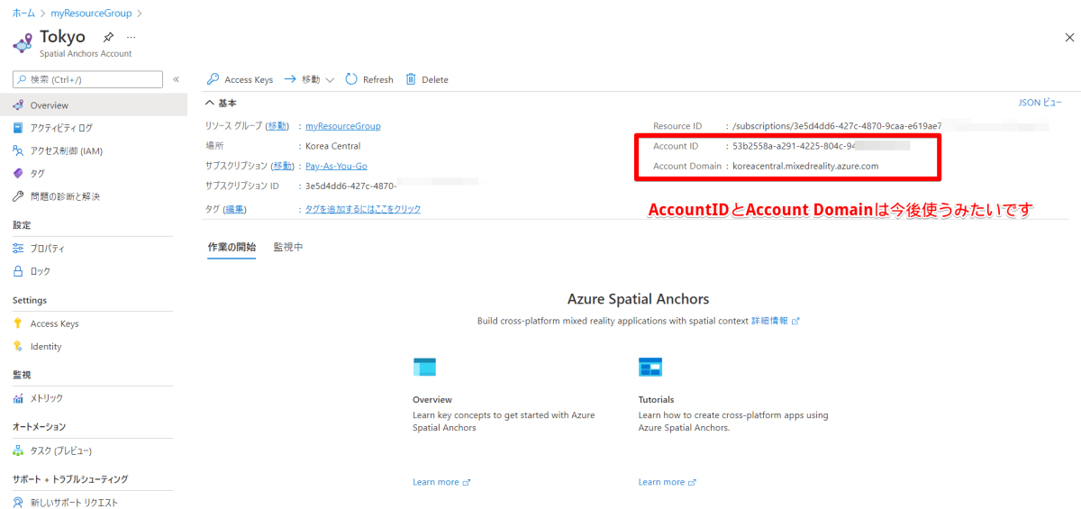
Task: Go to ホーム in breadcrumb
Action: [24, 14]
